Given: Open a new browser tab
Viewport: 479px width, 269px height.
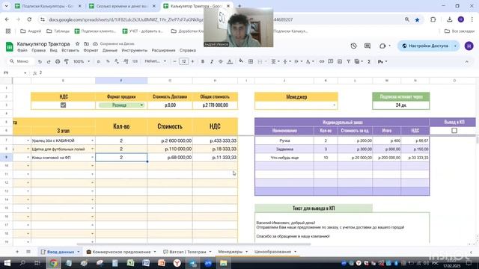Looking at the screenshot, I should coord(239,6).
